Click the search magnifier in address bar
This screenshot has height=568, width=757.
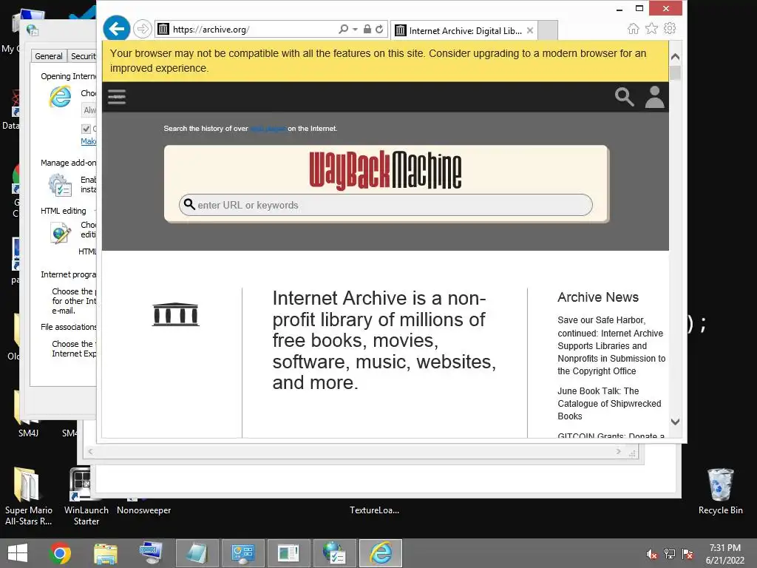(343, 29)
